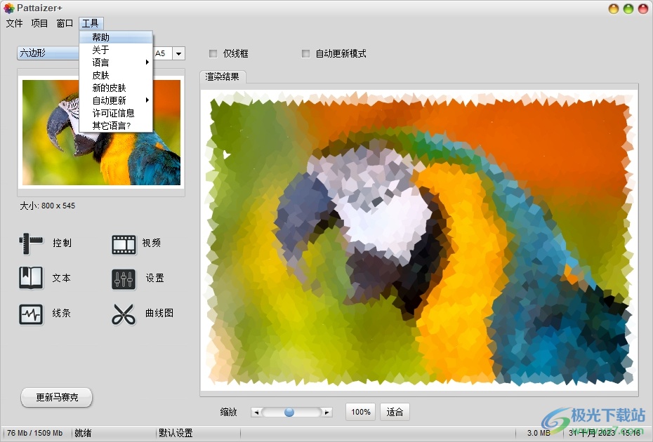Click the zoom slider right arrow
The image size is (653, 442).
point(327,413)
